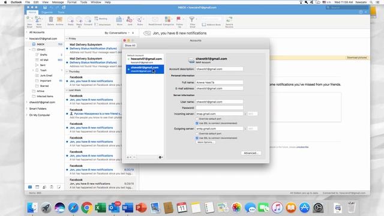Click the Meeting icon in ribbon
Image resolution: width=384 pixels, height=216 pixels.
(96, 19)
